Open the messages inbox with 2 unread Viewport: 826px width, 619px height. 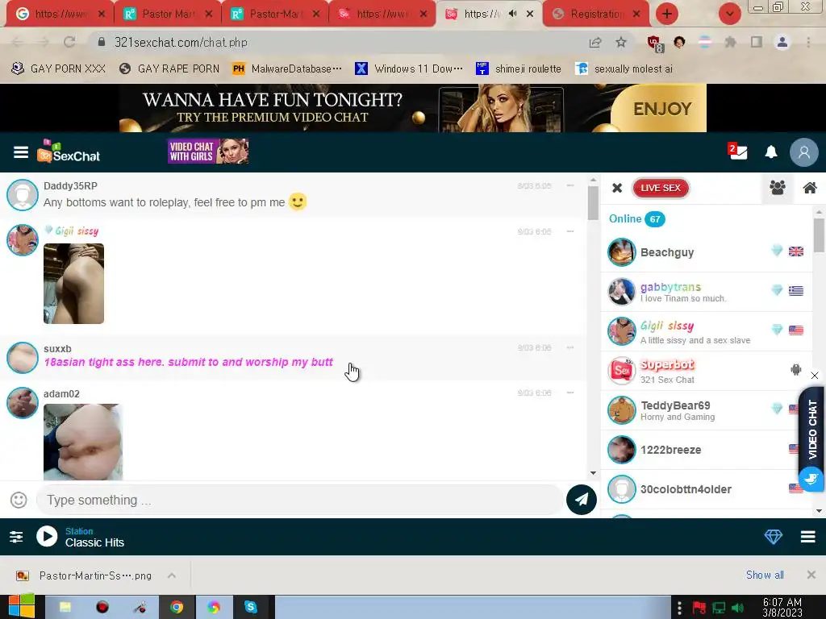737,152
